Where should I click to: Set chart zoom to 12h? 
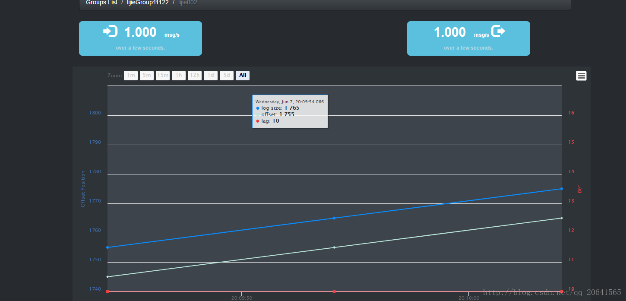click(195, 76)
